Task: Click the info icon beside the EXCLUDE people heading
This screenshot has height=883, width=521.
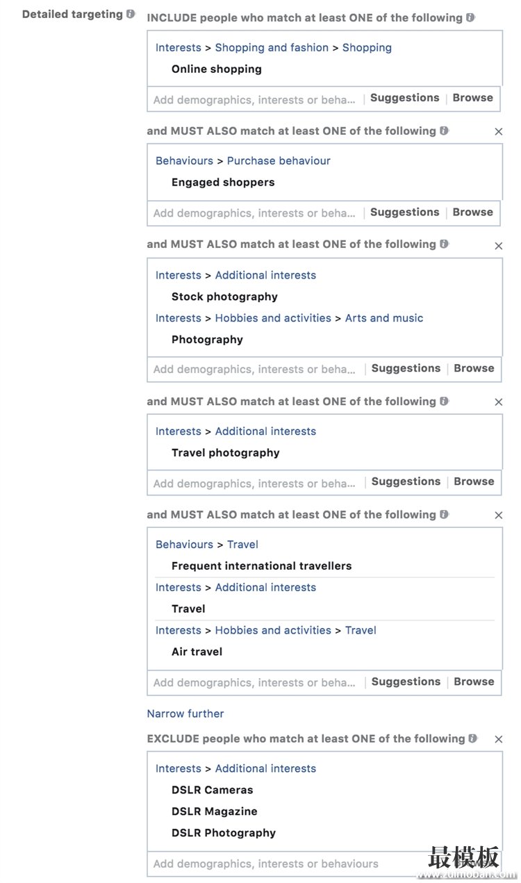Action: click(x=473, y=738)
